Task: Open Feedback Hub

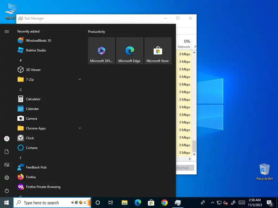Action: [50, 167]
